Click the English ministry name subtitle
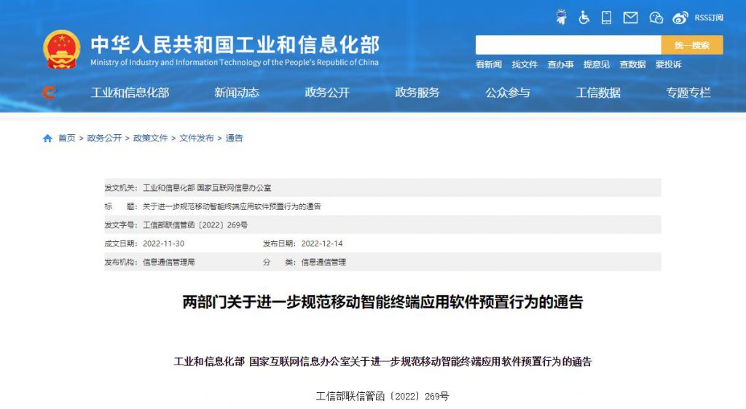 [235, 63]
